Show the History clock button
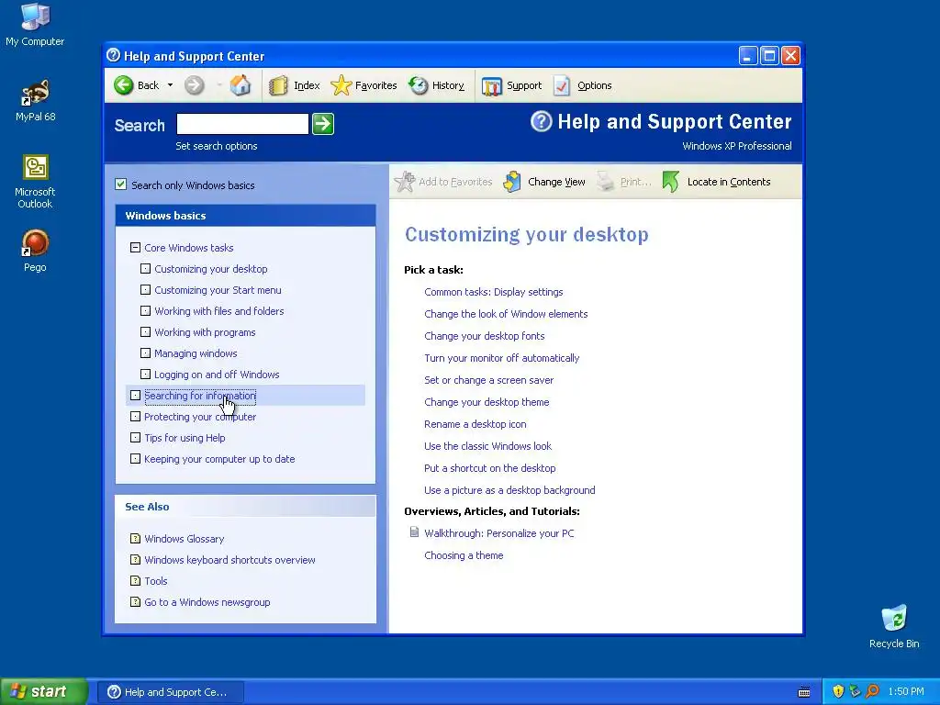This screenshot has height=705, width=940. (x=436, y=85)
